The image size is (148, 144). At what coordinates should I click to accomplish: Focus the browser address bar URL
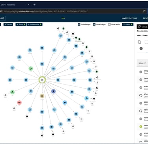click(46, 11)
